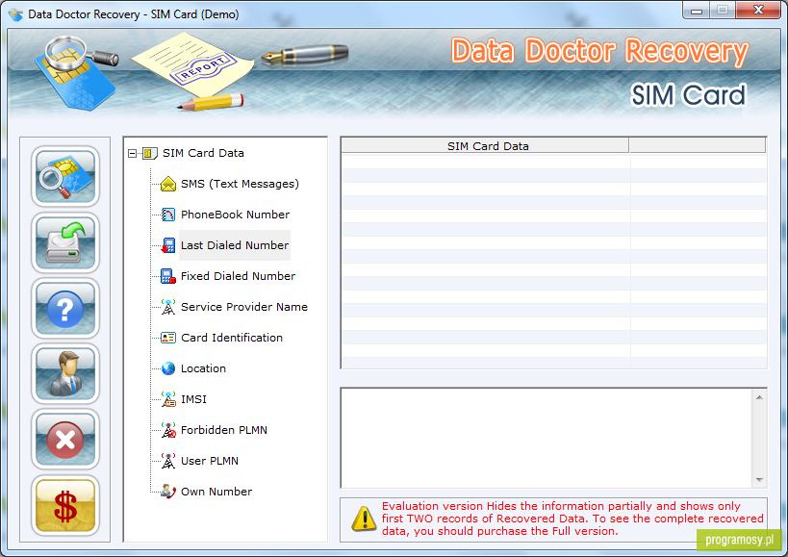Click the blank second column header
The image size is (788, 557).
(697, 145)
